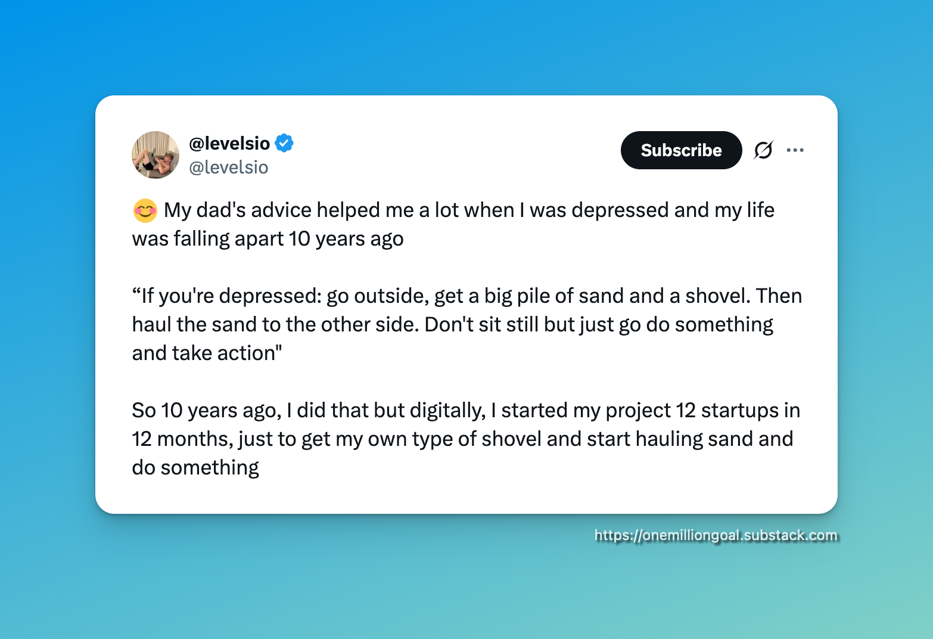Click the "and take action" line
The image size is (933, 639).
207,353
